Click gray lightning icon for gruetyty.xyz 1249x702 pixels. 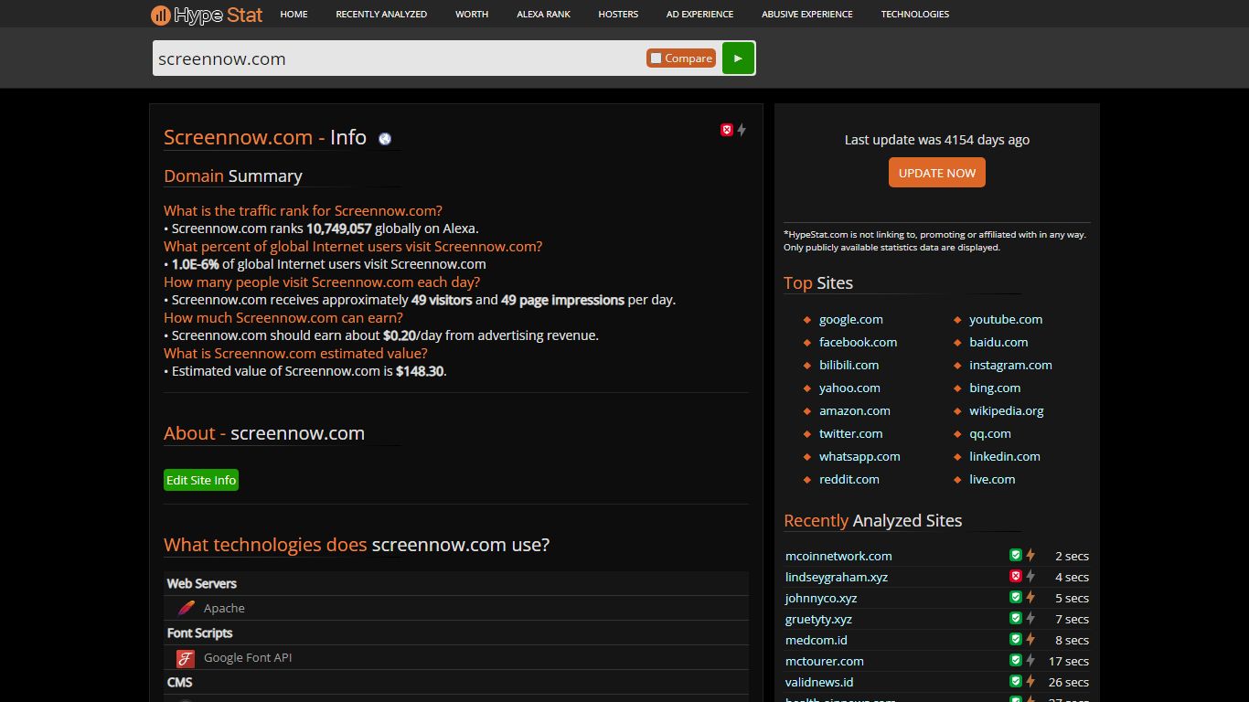[1030, 618]
